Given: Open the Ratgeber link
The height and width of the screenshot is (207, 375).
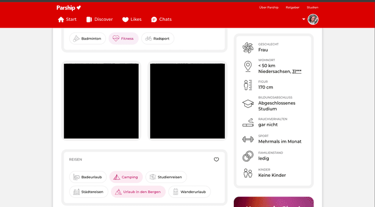Looking at the screenshot, I should (293, 7).
